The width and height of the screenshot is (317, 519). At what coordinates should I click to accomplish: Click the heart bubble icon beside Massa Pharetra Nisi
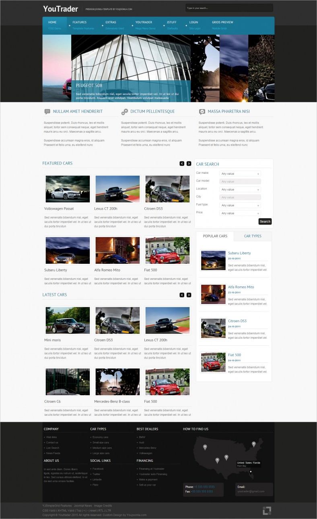tap(202, 112)
